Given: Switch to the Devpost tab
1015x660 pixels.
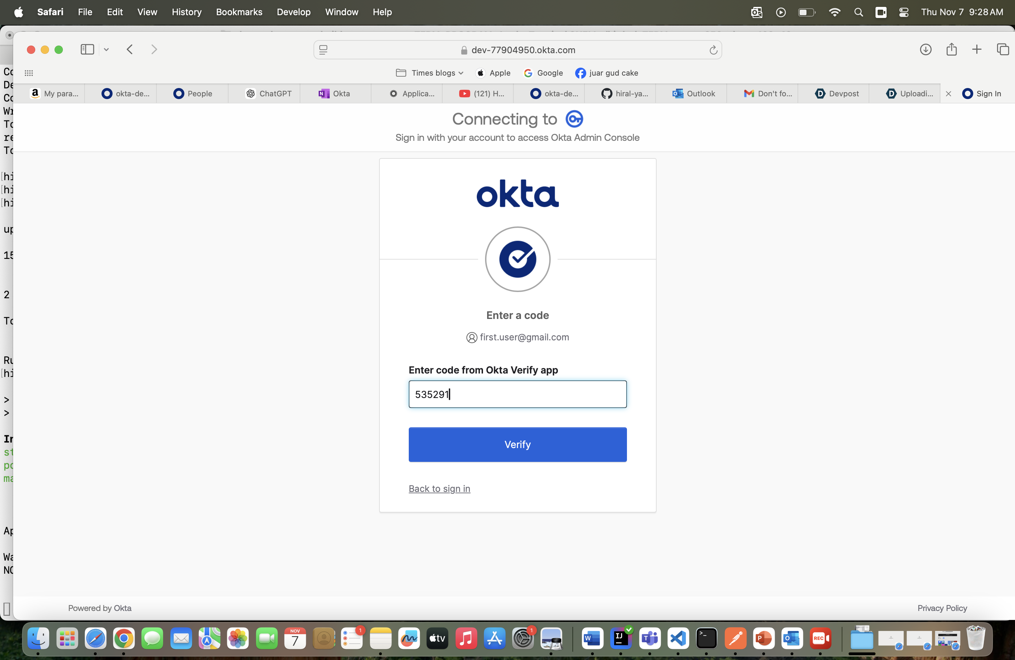Looking at the screenshot, I should pos(837,93).
